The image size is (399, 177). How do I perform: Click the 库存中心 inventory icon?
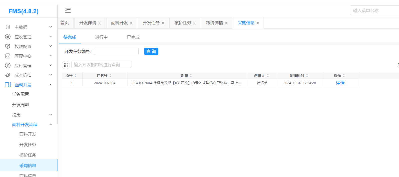tap(8, 56)
